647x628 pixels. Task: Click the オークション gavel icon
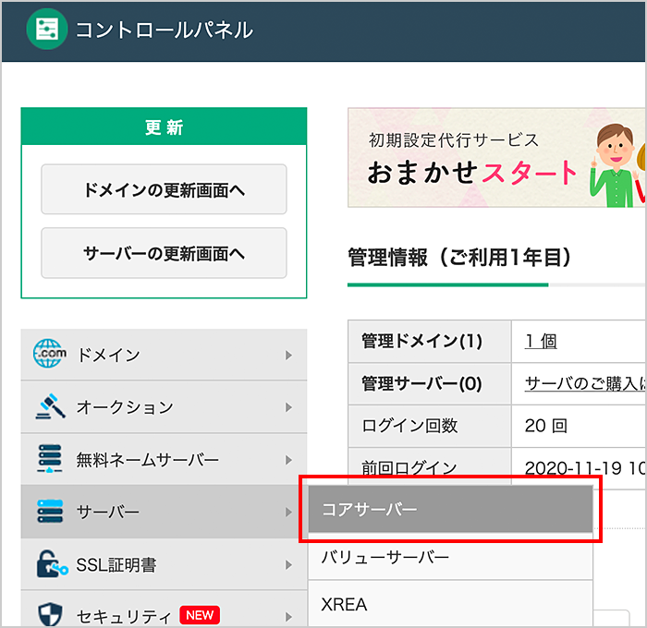50,406
